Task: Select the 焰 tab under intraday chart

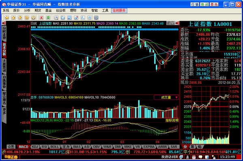Action: 200,146
